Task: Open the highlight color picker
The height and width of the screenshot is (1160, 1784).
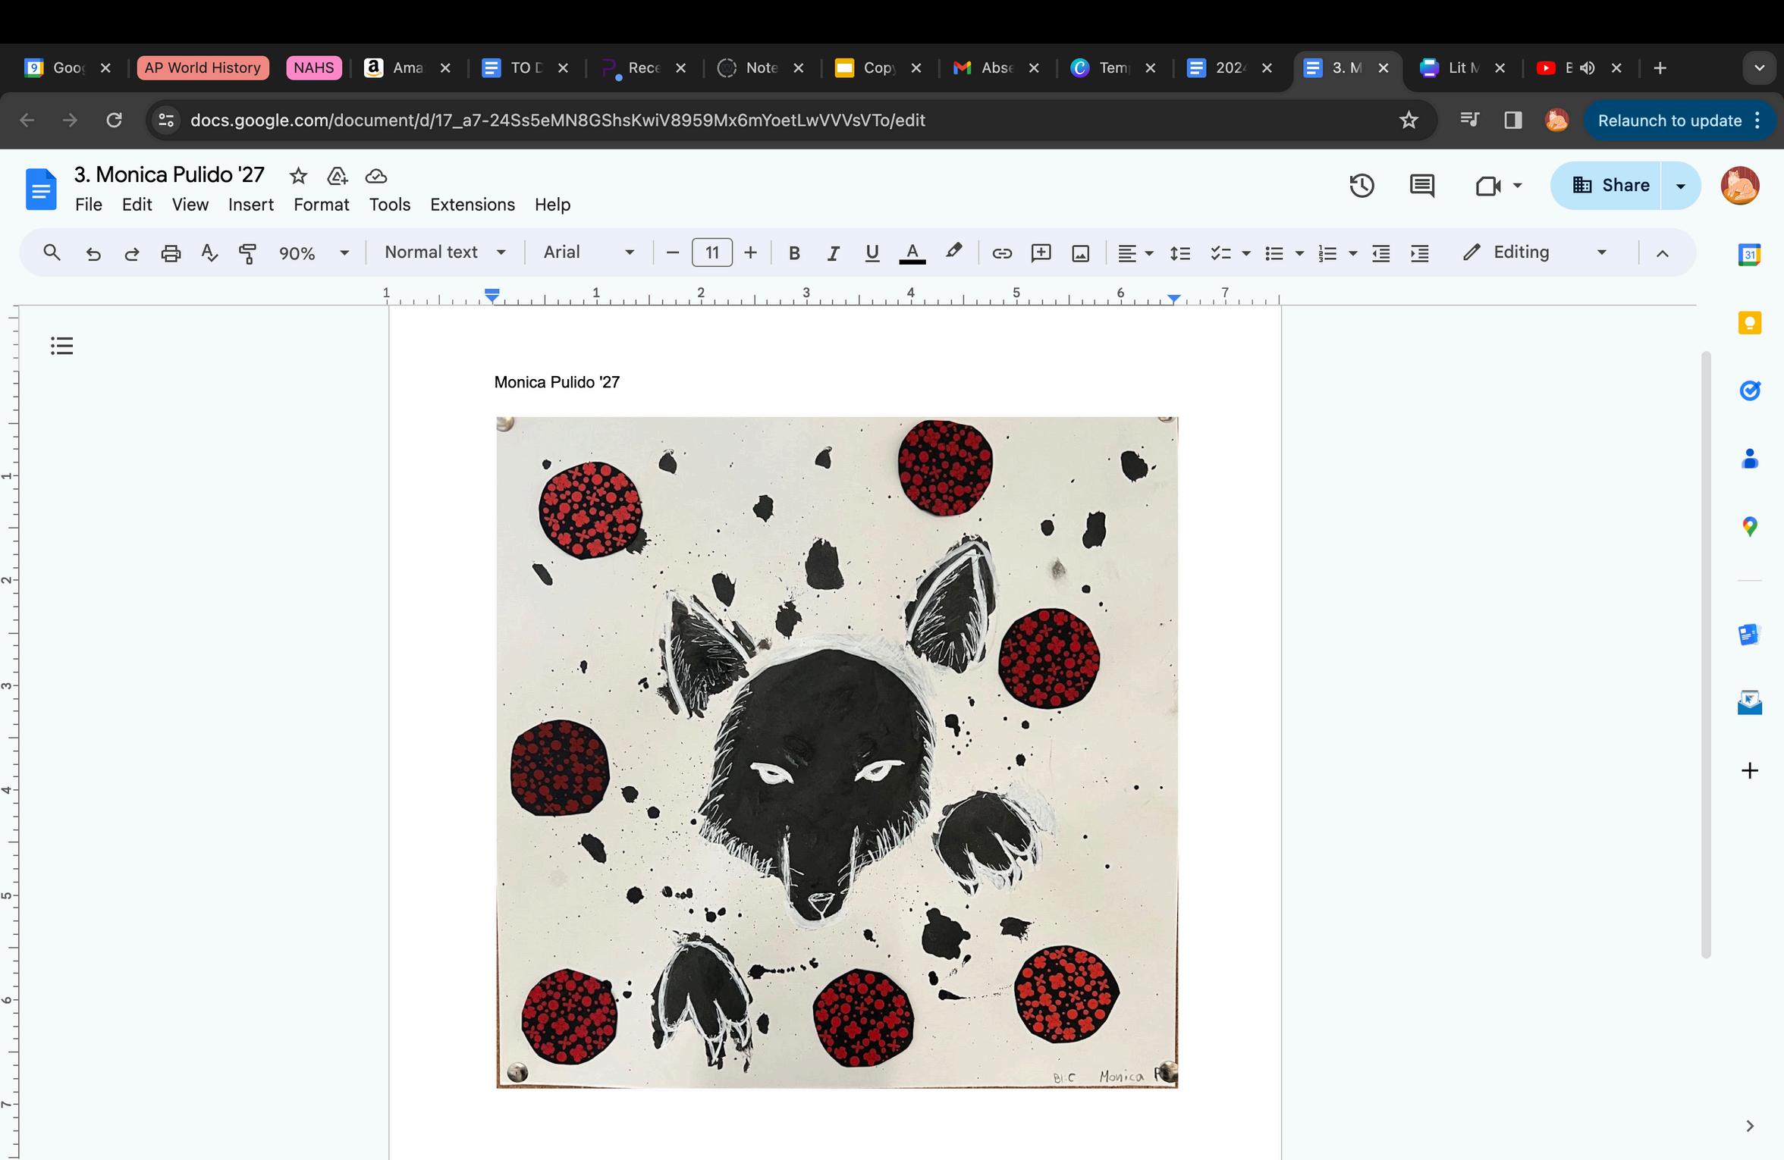Action: (x=953, y=252)
